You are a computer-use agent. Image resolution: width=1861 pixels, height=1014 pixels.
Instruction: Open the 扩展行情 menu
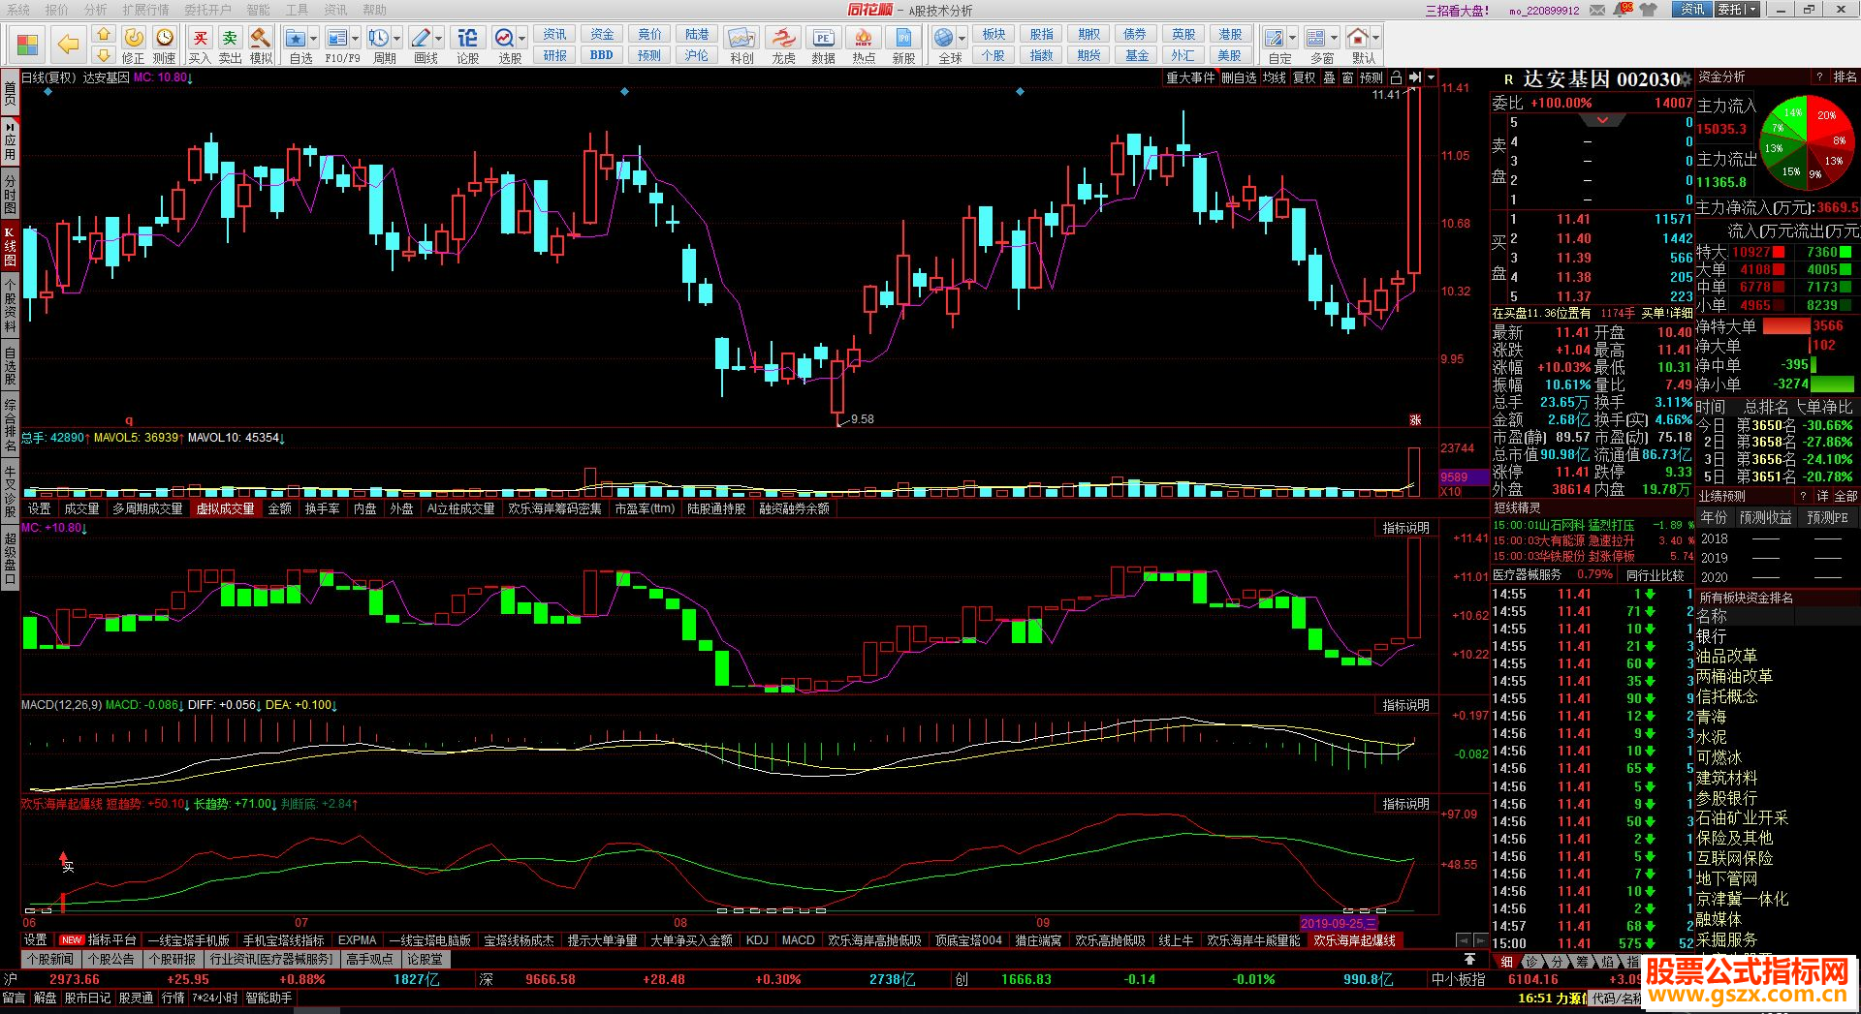pos(145,10)
